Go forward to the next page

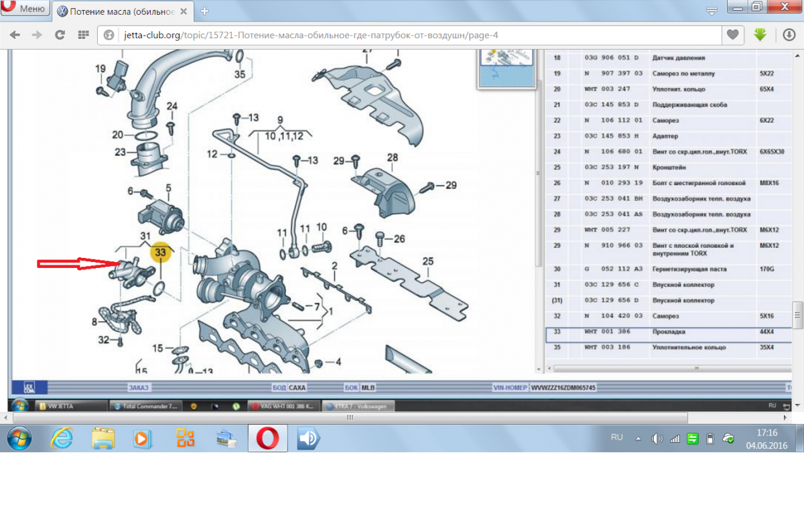[38, 35]
